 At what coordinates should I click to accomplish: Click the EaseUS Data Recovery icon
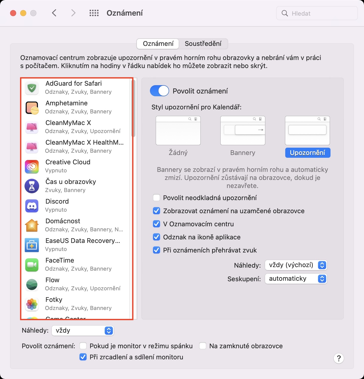click(32, 245)
